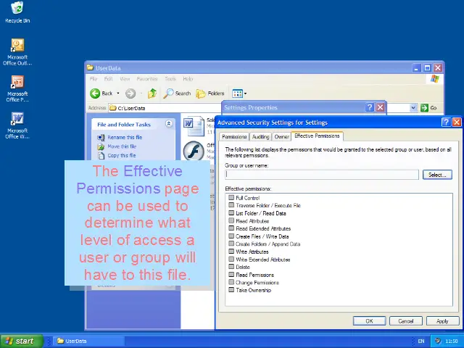Open the Favorites menu
The height and width of the screenshot is (348, 464).
tap(147, 79)
